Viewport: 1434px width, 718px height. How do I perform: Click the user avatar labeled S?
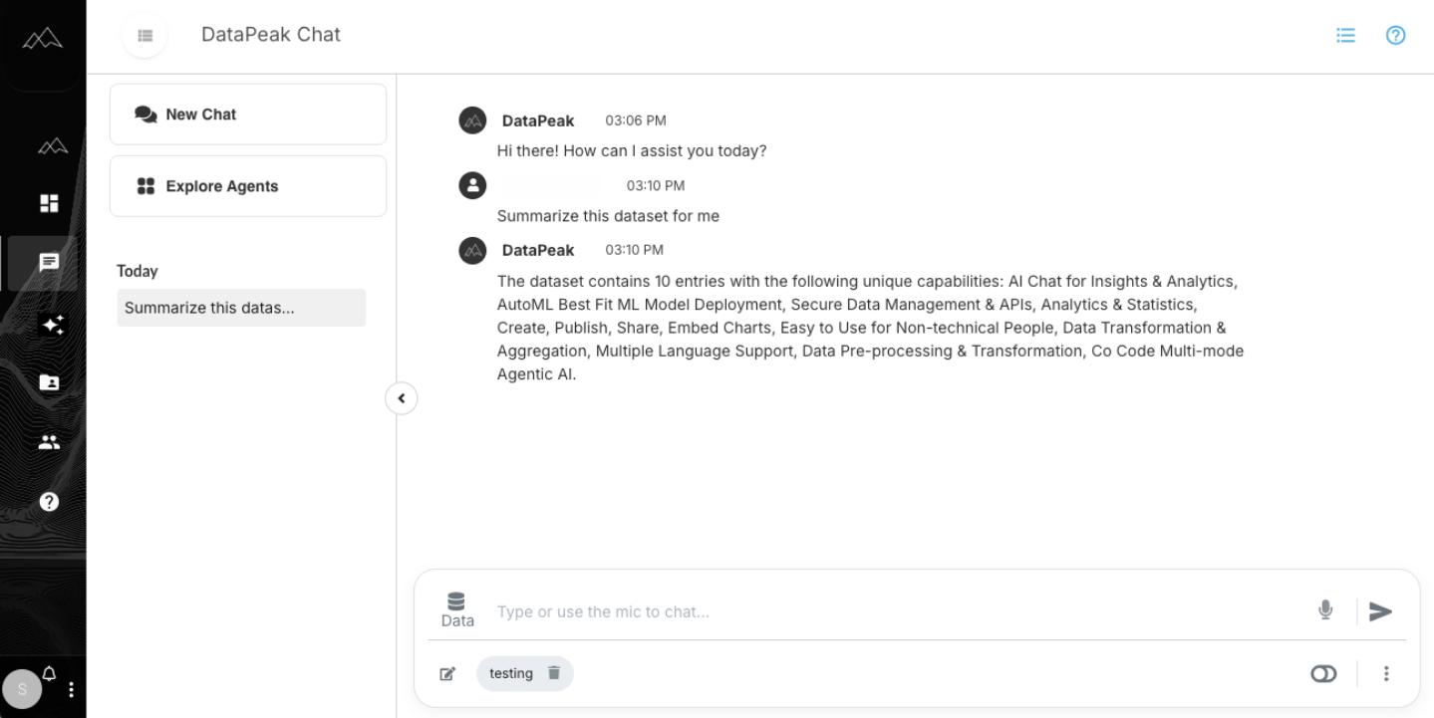[x=22, y=689]
